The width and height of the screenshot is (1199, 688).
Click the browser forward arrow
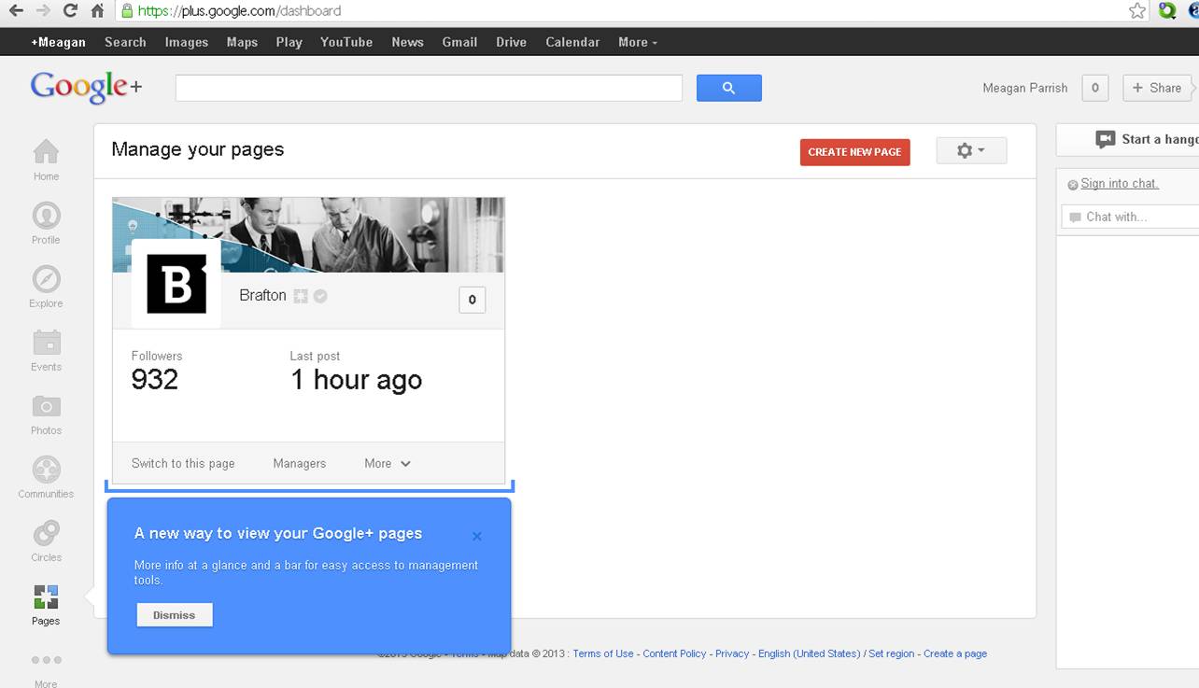[x=43, y=11]
